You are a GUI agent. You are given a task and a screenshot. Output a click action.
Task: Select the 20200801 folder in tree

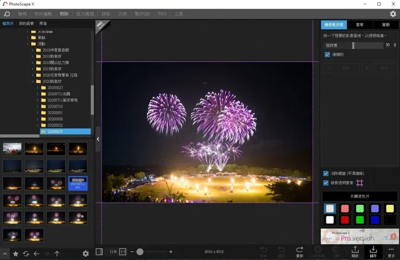point(55,112)
